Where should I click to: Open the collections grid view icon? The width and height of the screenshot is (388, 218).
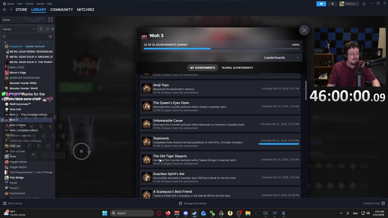click(50, 20)
